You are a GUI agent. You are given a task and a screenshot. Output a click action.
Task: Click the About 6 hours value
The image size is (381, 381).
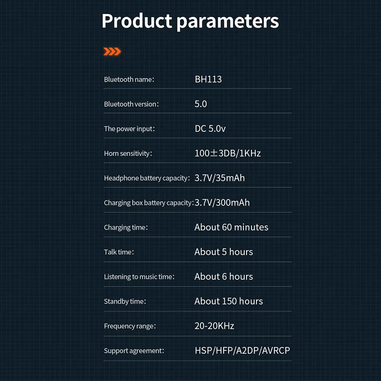pos(224,277)
